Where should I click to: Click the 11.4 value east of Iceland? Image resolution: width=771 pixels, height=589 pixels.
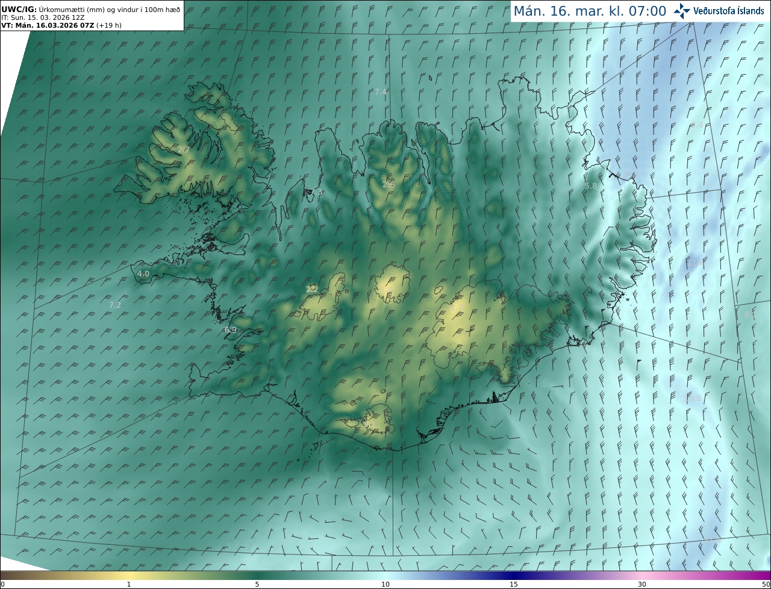coord(695,264)
